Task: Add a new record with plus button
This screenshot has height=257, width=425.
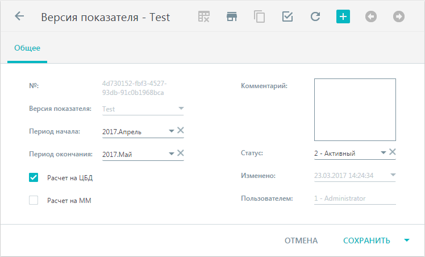Action: pos(343,16)
